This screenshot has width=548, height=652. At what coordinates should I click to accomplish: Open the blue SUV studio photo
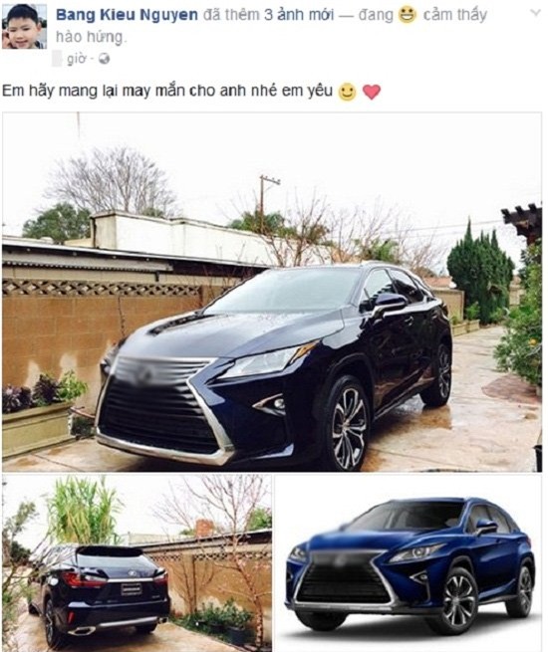(409, 563)
